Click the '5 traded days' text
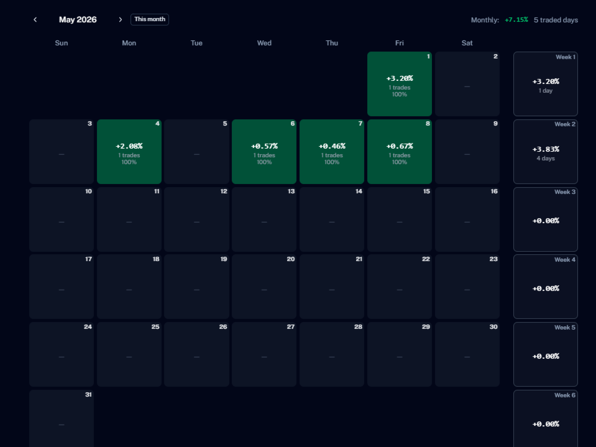This screenshot has width=596, height=447. [x=556, y=20]
